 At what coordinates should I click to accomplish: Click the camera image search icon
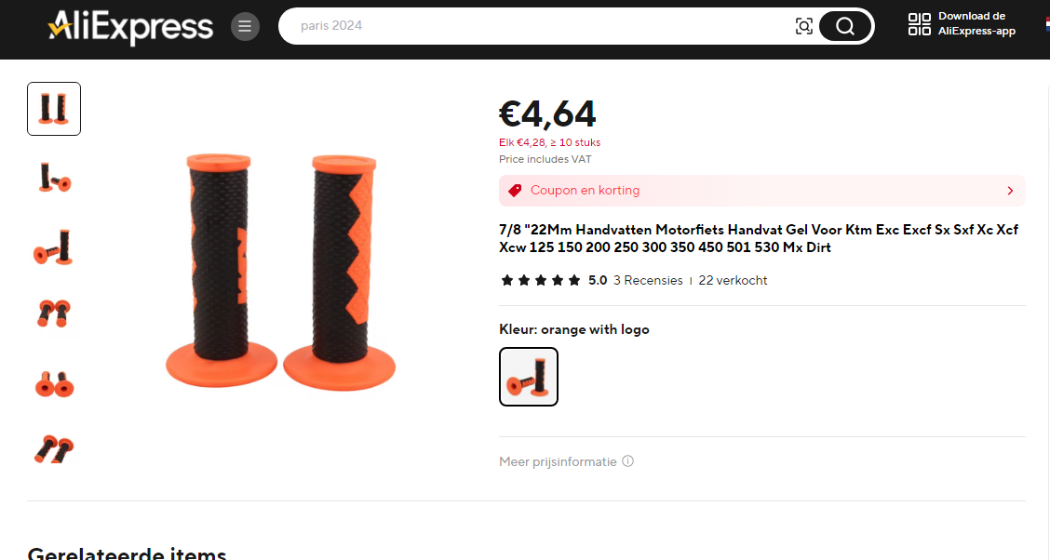pos(803,26)
